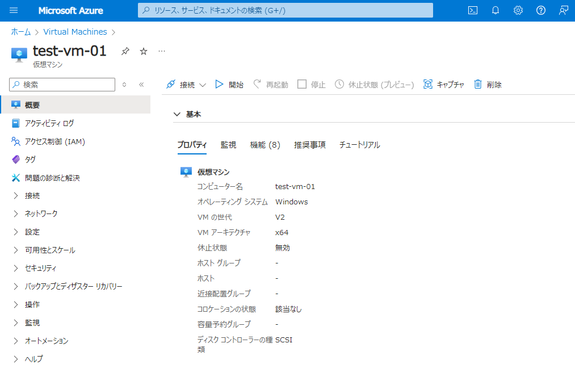Switch to the 機能 (8) tab
This screenshot has width=575, height=381.
click(x=265, y=145)
